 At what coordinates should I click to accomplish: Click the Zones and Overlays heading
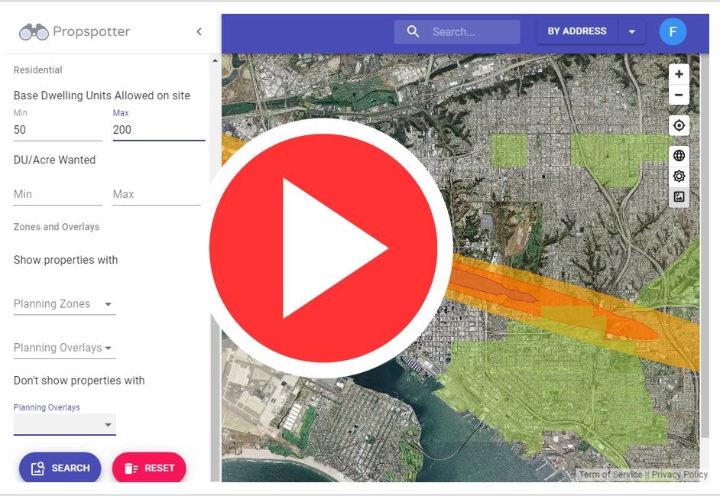point(57,227)
